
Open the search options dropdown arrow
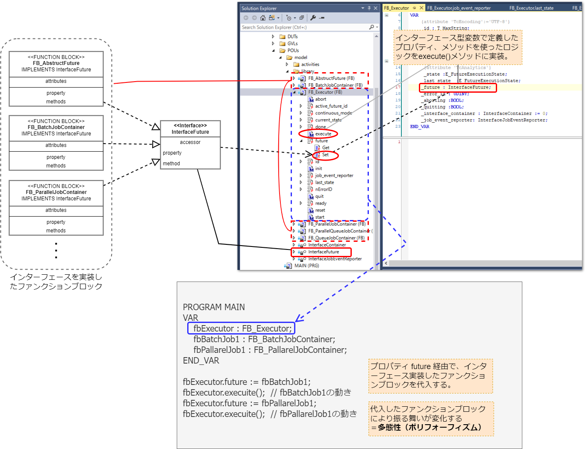(377, 27)
